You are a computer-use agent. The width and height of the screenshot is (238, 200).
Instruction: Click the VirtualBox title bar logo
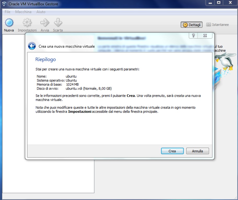point(4,4)
